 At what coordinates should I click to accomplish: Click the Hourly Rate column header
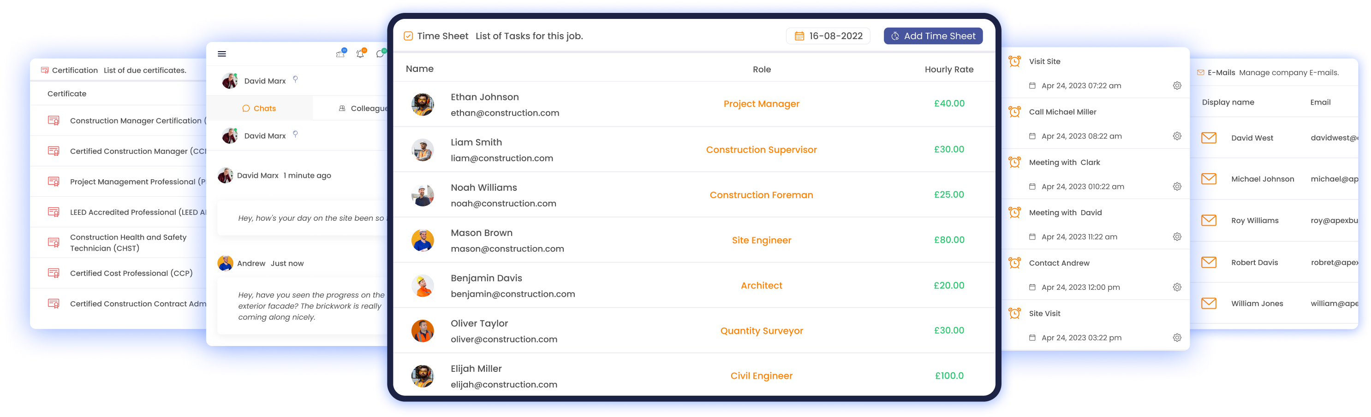[948, 70]
